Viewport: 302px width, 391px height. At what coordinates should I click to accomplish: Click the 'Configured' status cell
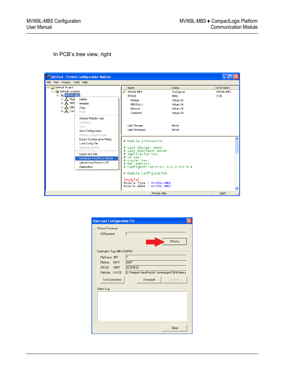pos(179,92)
